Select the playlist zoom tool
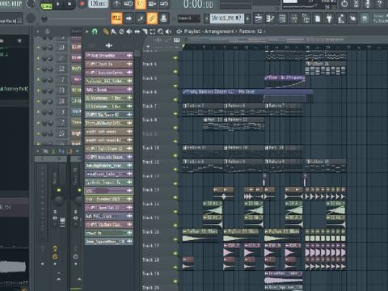 coord(160,32)
